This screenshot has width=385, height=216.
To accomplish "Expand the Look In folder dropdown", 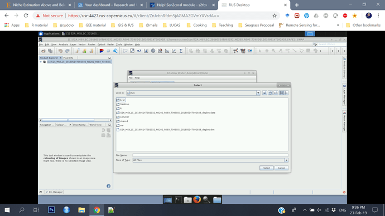I will (258, 93).
